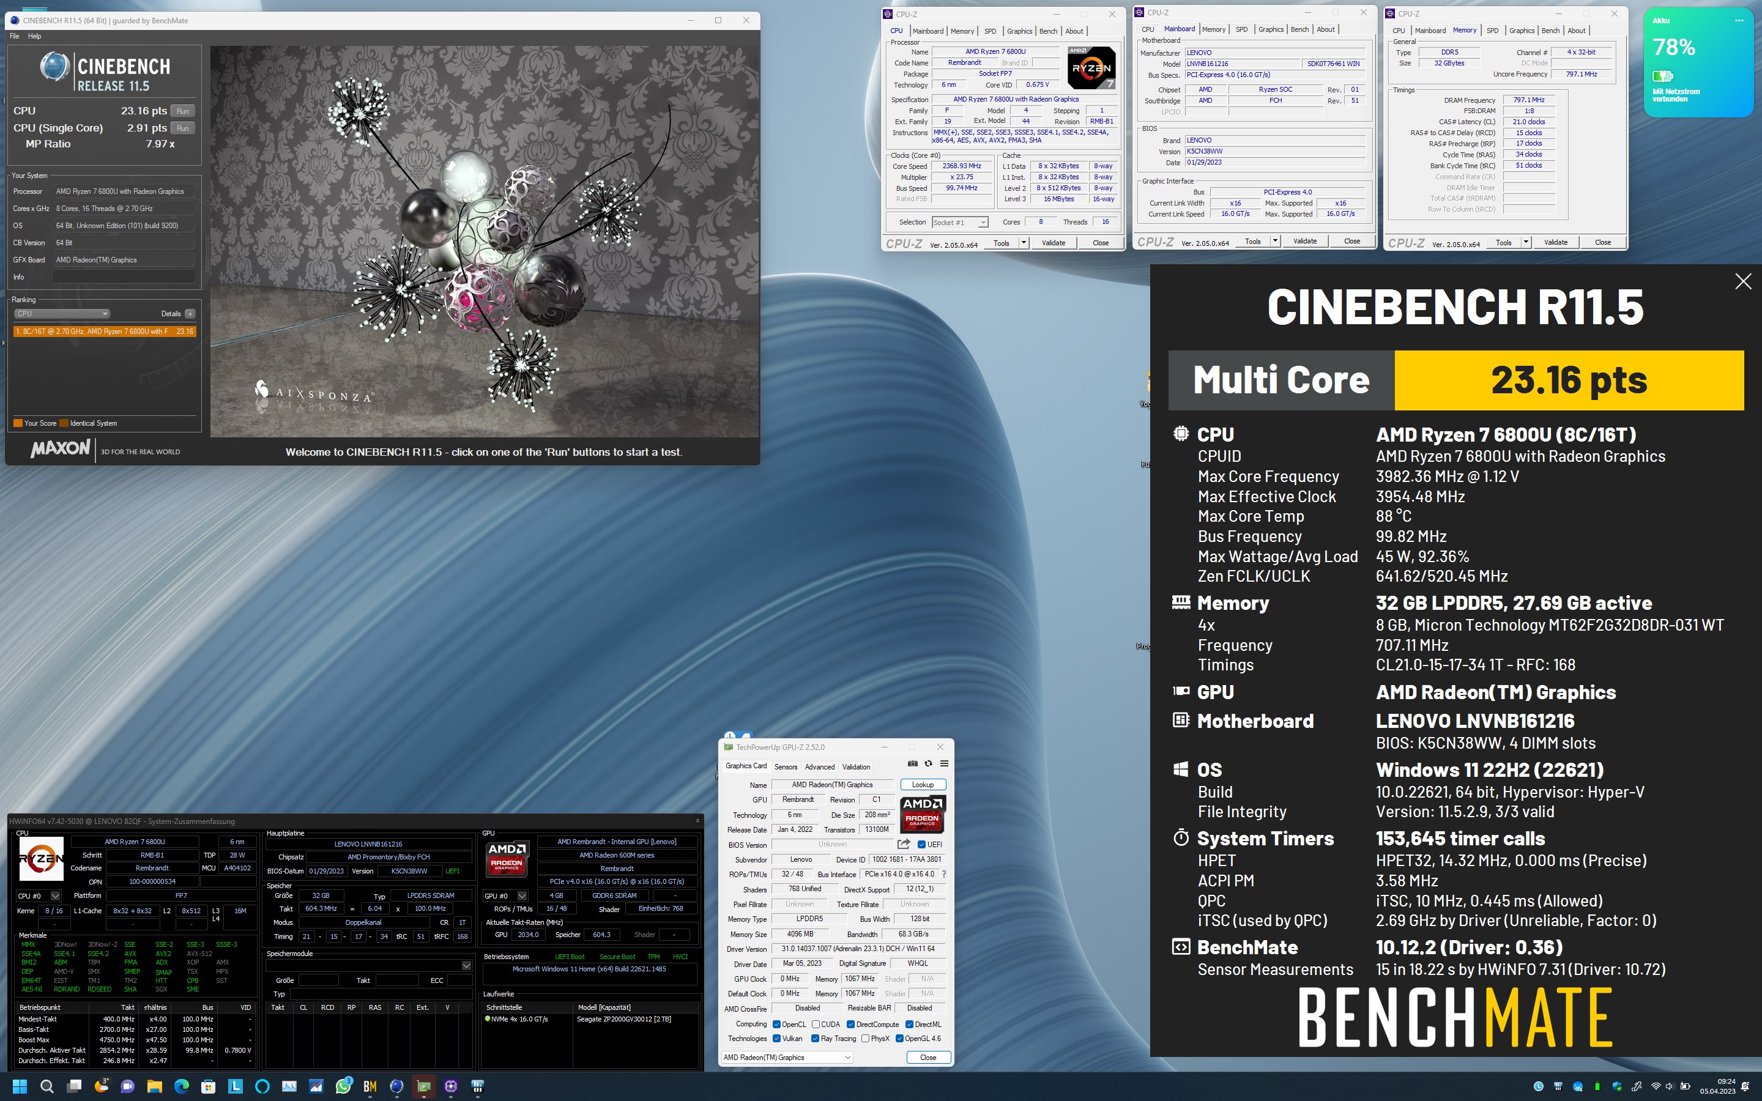
Task: Open the Windows Start menu
Action: (20, 1086)
